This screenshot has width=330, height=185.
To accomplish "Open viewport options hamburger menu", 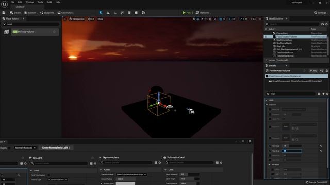I will click(x=65, y=19).
